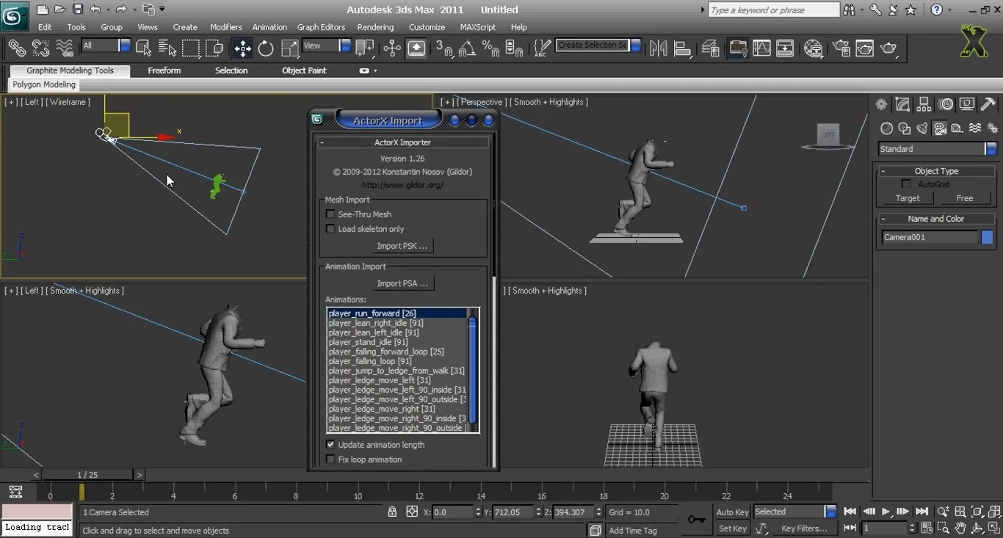Click the Rendered Frame Window icon
The width and height of the screenshot is (1003, 538).
(x=865, y=48)
